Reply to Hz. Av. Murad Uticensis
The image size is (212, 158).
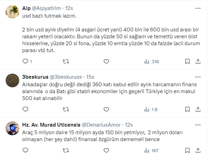[x=25, y=150]
